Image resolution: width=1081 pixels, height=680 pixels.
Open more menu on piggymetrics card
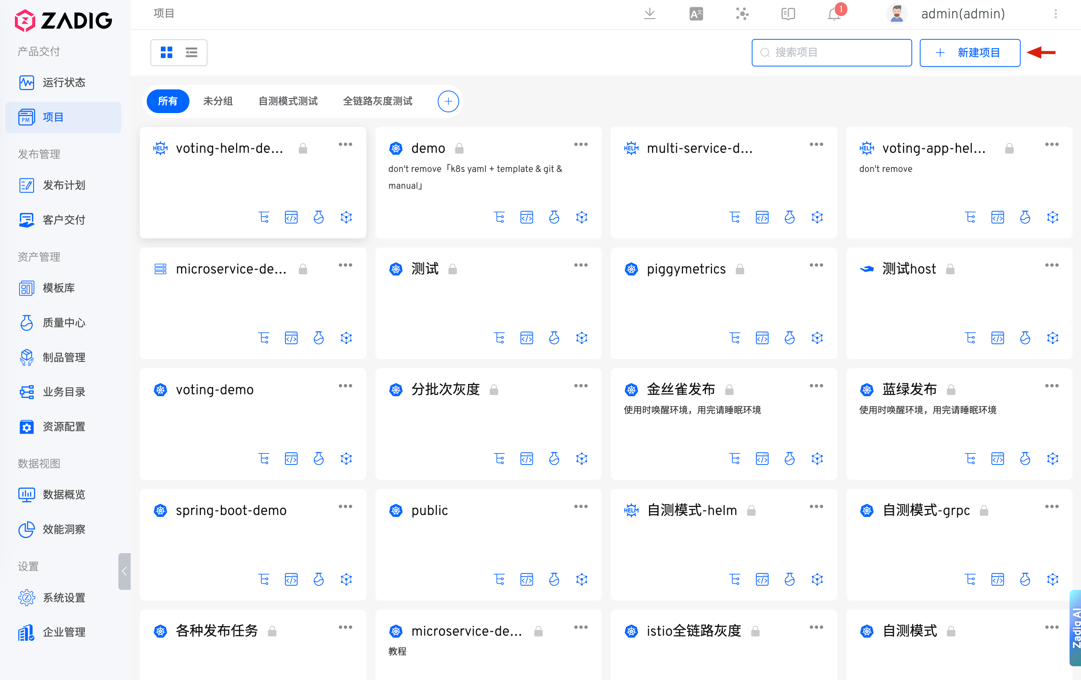pyautogui.click(x=816, y=265)
